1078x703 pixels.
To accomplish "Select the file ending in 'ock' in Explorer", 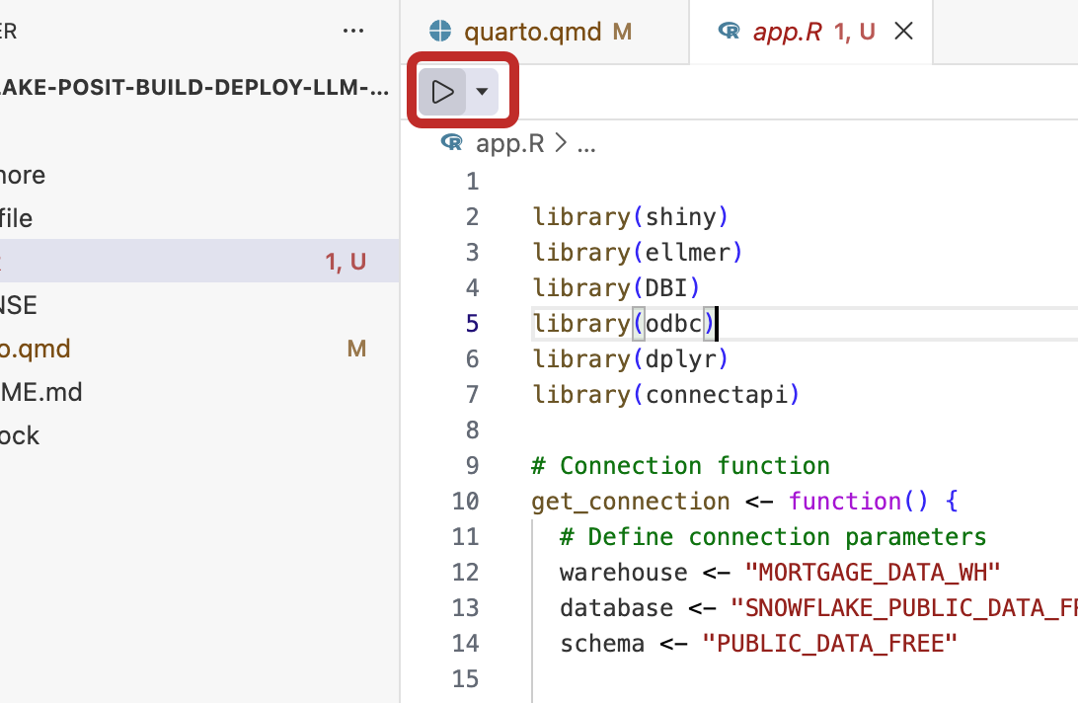I will click(20, 435).
